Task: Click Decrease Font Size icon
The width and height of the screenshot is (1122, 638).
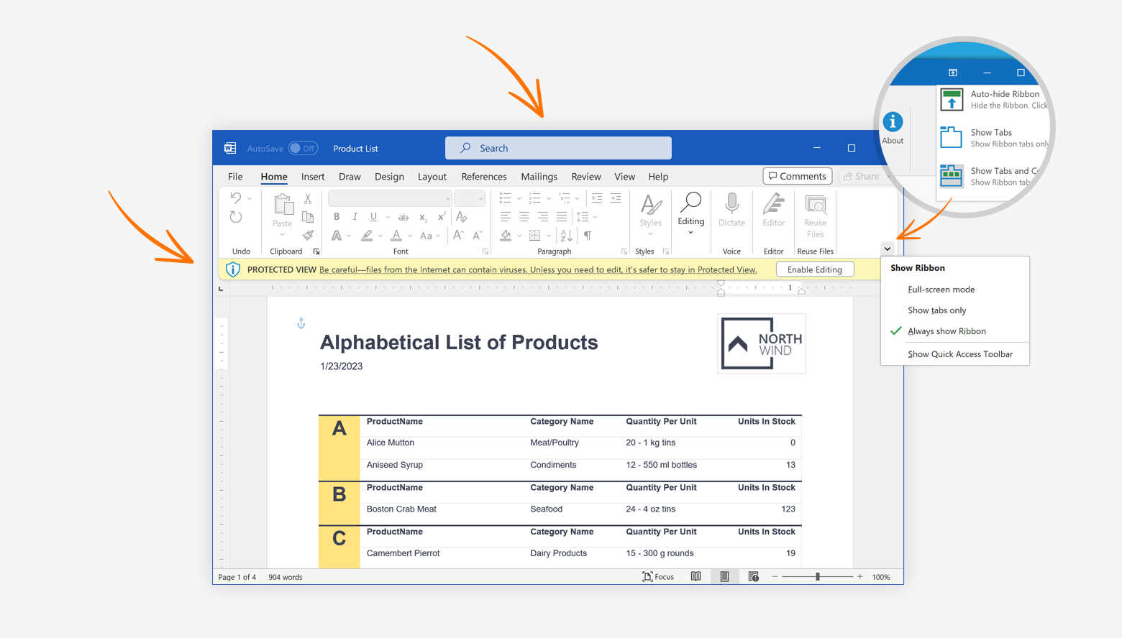Action: (478, 235)
